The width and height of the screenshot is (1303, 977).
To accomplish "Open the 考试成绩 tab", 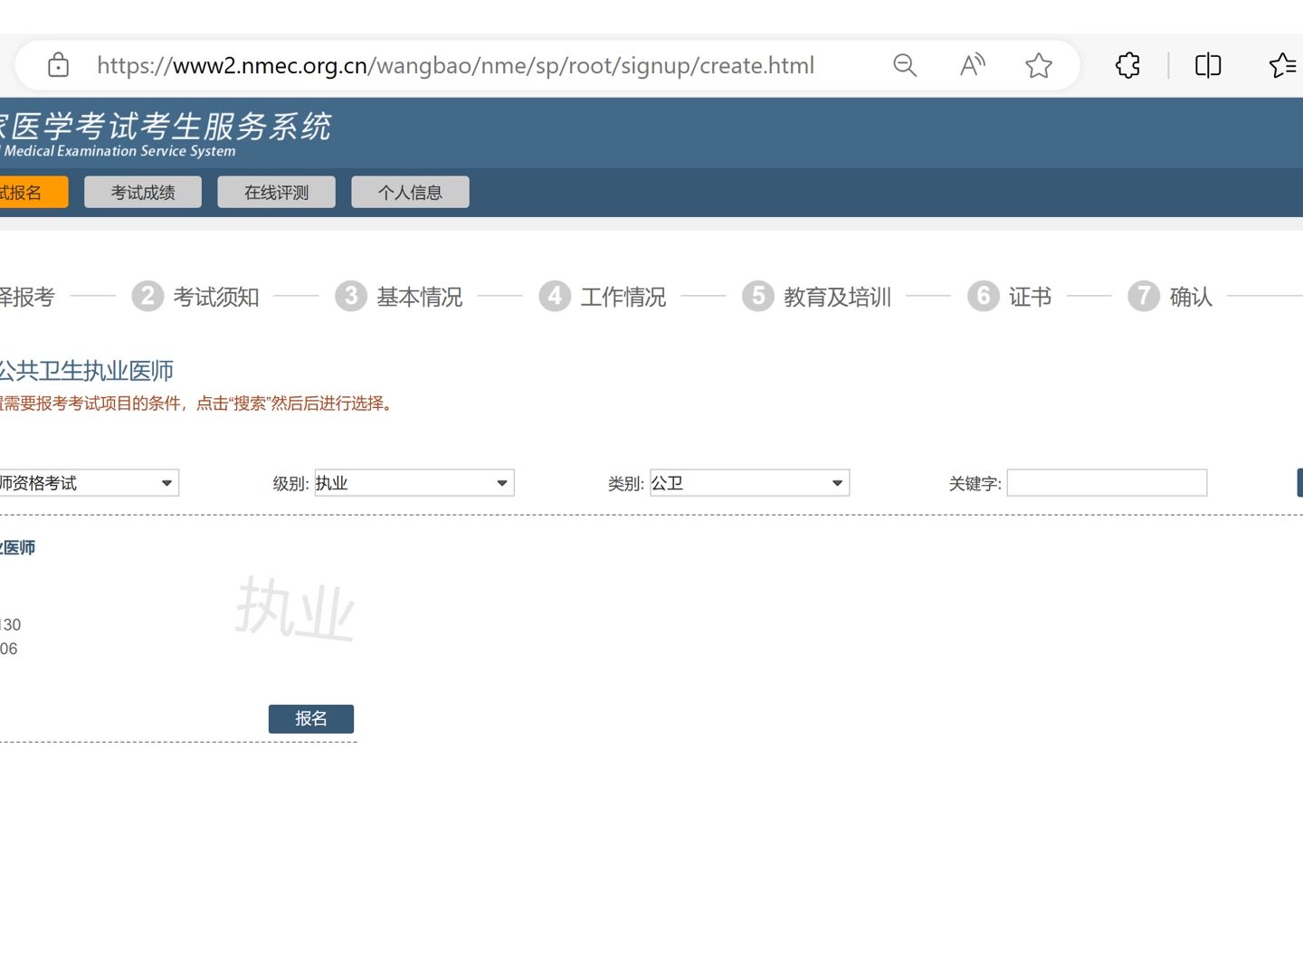I will click(x=143, y=193).
